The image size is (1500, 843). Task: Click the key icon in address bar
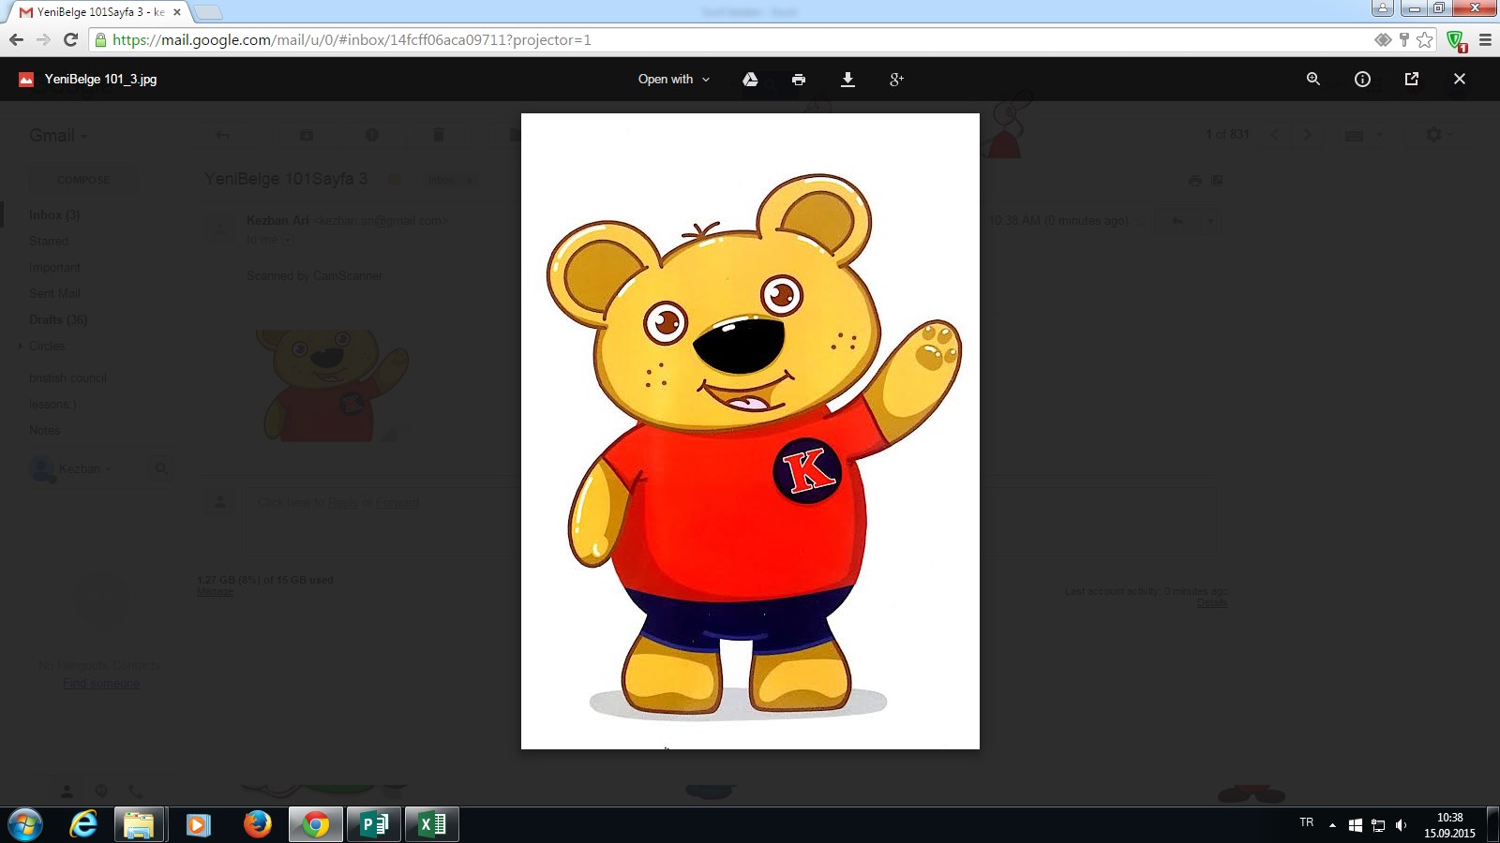tap(1403, 39)
